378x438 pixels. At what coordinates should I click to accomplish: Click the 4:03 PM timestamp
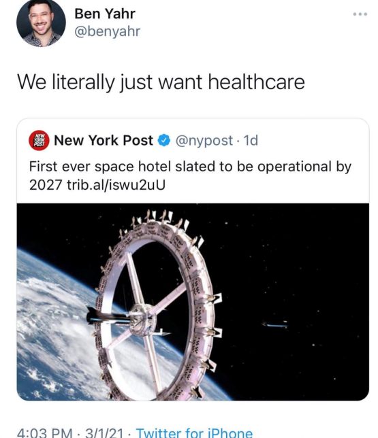pos(44,433)
